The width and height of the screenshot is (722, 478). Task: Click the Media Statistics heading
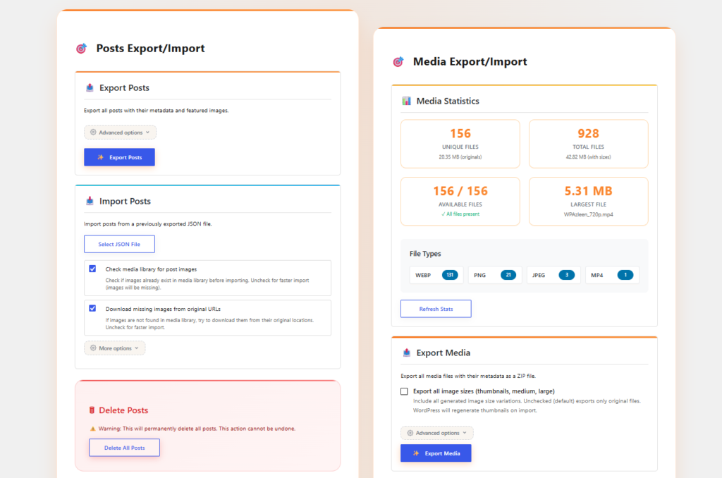tap(448, 101)
